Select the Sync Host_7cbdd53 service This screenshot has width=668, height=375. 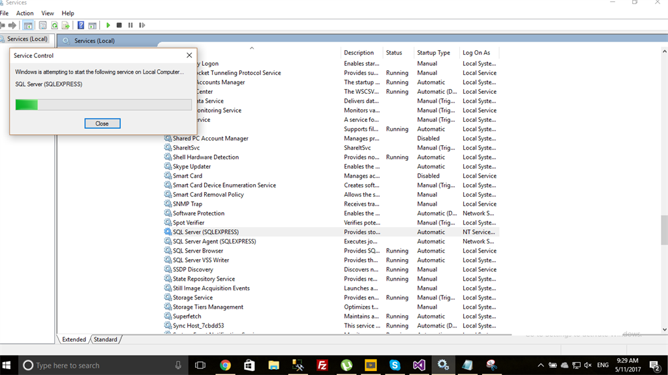pyautogui.click(x=331, y=326)
